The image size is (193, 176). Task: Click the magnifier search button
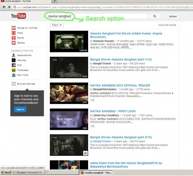(x=155, y=16)
